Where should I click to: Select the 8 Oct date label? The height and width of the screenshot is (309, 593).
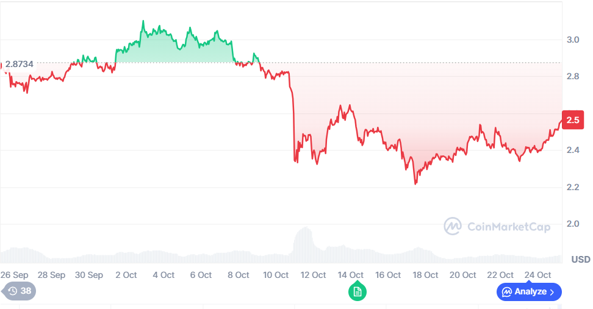[x=238, y=275]
